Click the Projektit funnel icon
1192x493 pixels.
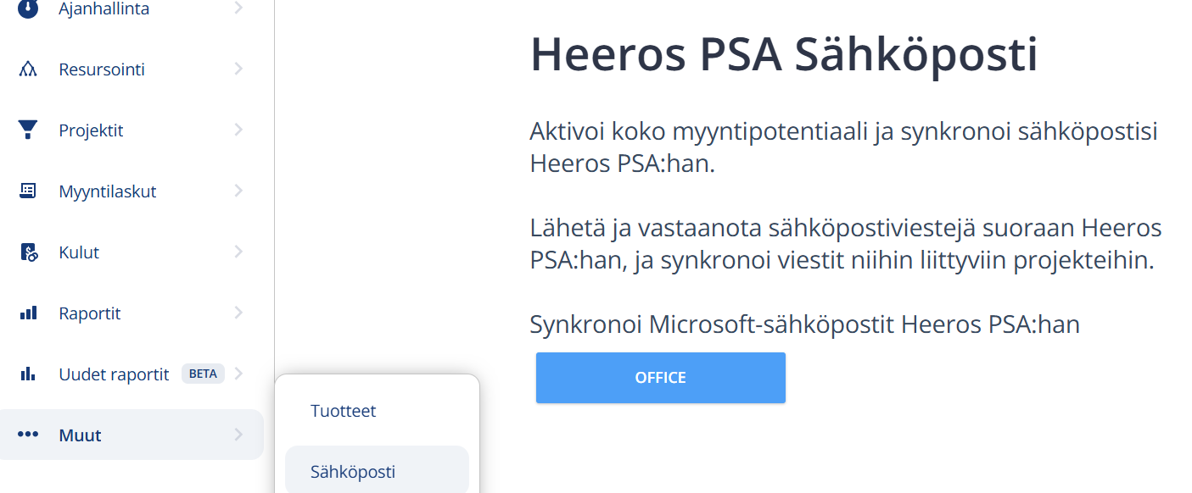tap(28, 130)
